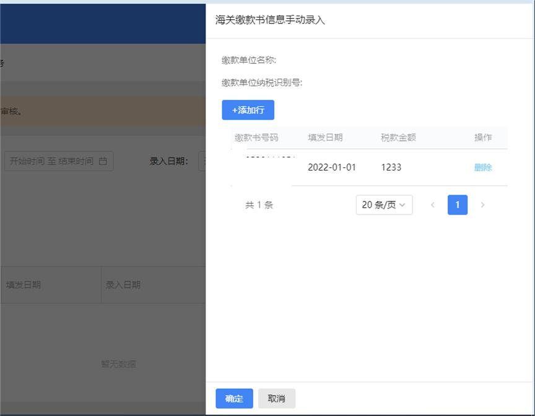This screenshot has width=535, height=416.
Task: Click 删除 to remove the payment voucher row
Action: [x=482, y=167]
